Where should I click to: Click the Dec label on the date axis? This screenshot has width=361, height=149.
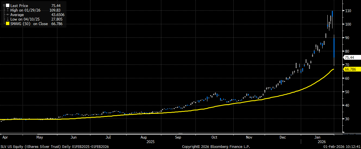pos(283,137)
